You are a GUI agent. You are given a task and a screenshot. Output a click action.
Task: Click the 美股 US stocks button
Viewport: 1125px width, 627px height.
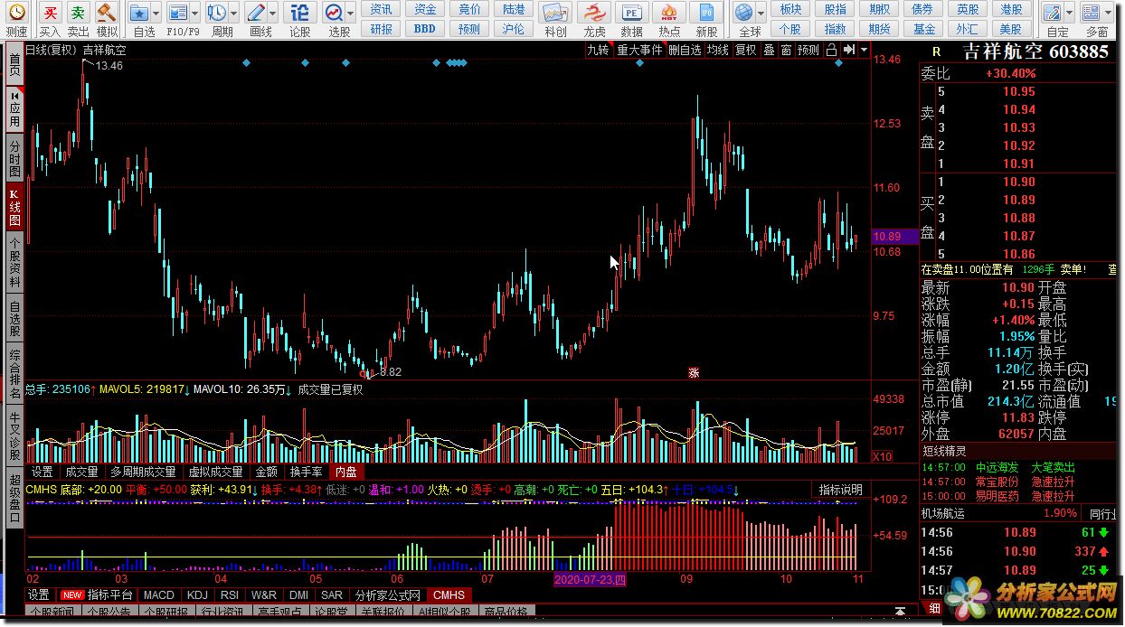pos(1013,28)
